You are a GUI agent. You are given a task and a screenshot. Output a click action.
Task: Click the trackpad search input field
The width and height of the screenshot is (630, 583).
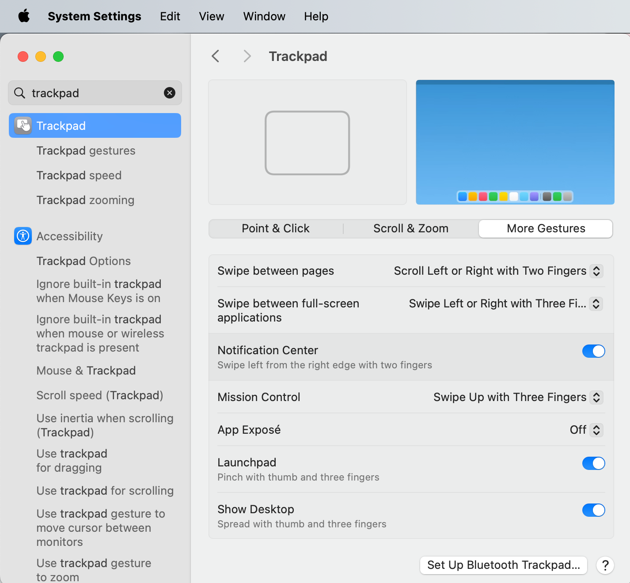click(95, 93)
